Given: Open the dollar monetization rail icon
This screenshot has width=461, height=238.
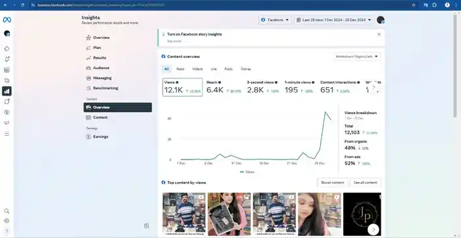Looking at the screenshot, I should click(x=7, y=112).
